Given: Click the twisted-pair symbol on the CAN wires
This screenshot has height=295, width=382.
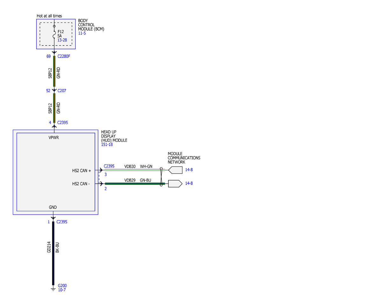Looking at the screenshot, I should pos(161,177).
